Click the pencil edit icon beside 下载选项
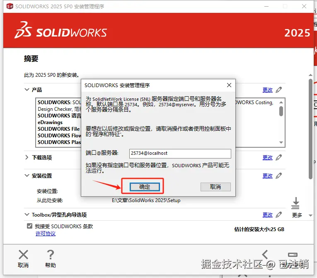Viewport: 317px width, 278px height. pyautogui.click(x=279, y=157)
